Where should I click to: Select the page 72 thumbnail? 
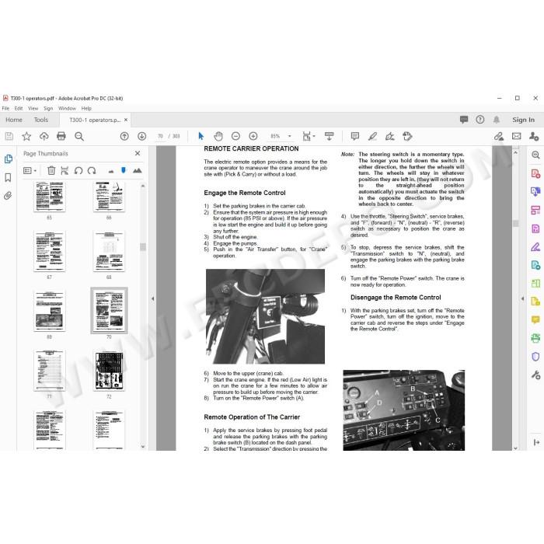click(x=109, y=371)
